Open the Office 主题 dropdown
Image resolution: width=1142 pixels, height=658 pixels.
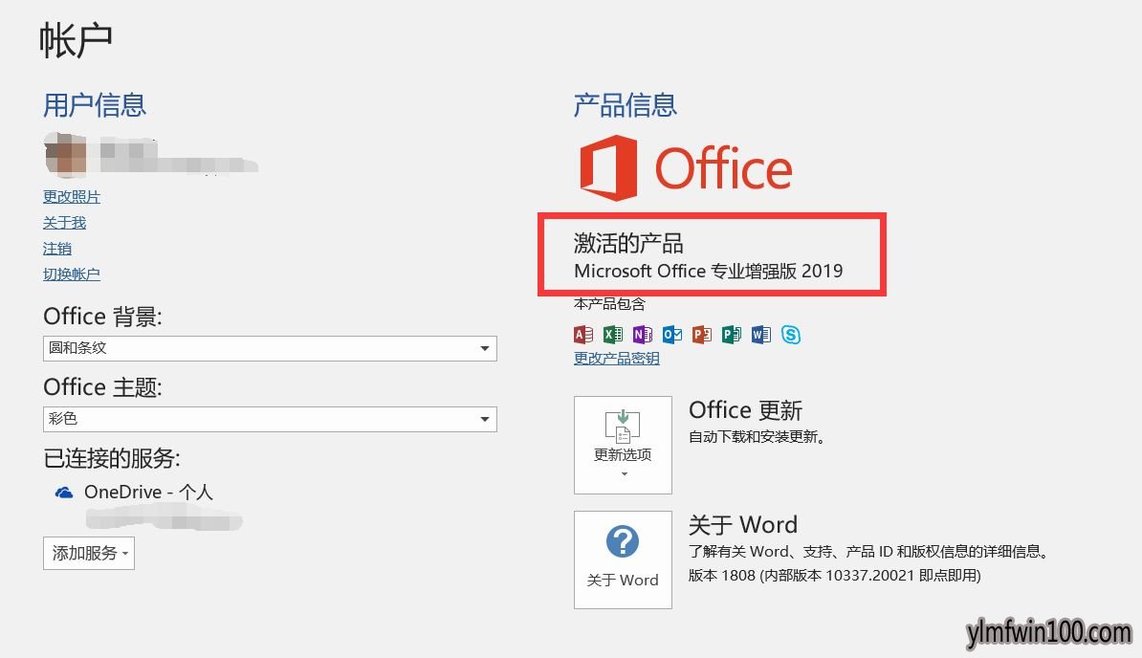click(x=270, y=419)
